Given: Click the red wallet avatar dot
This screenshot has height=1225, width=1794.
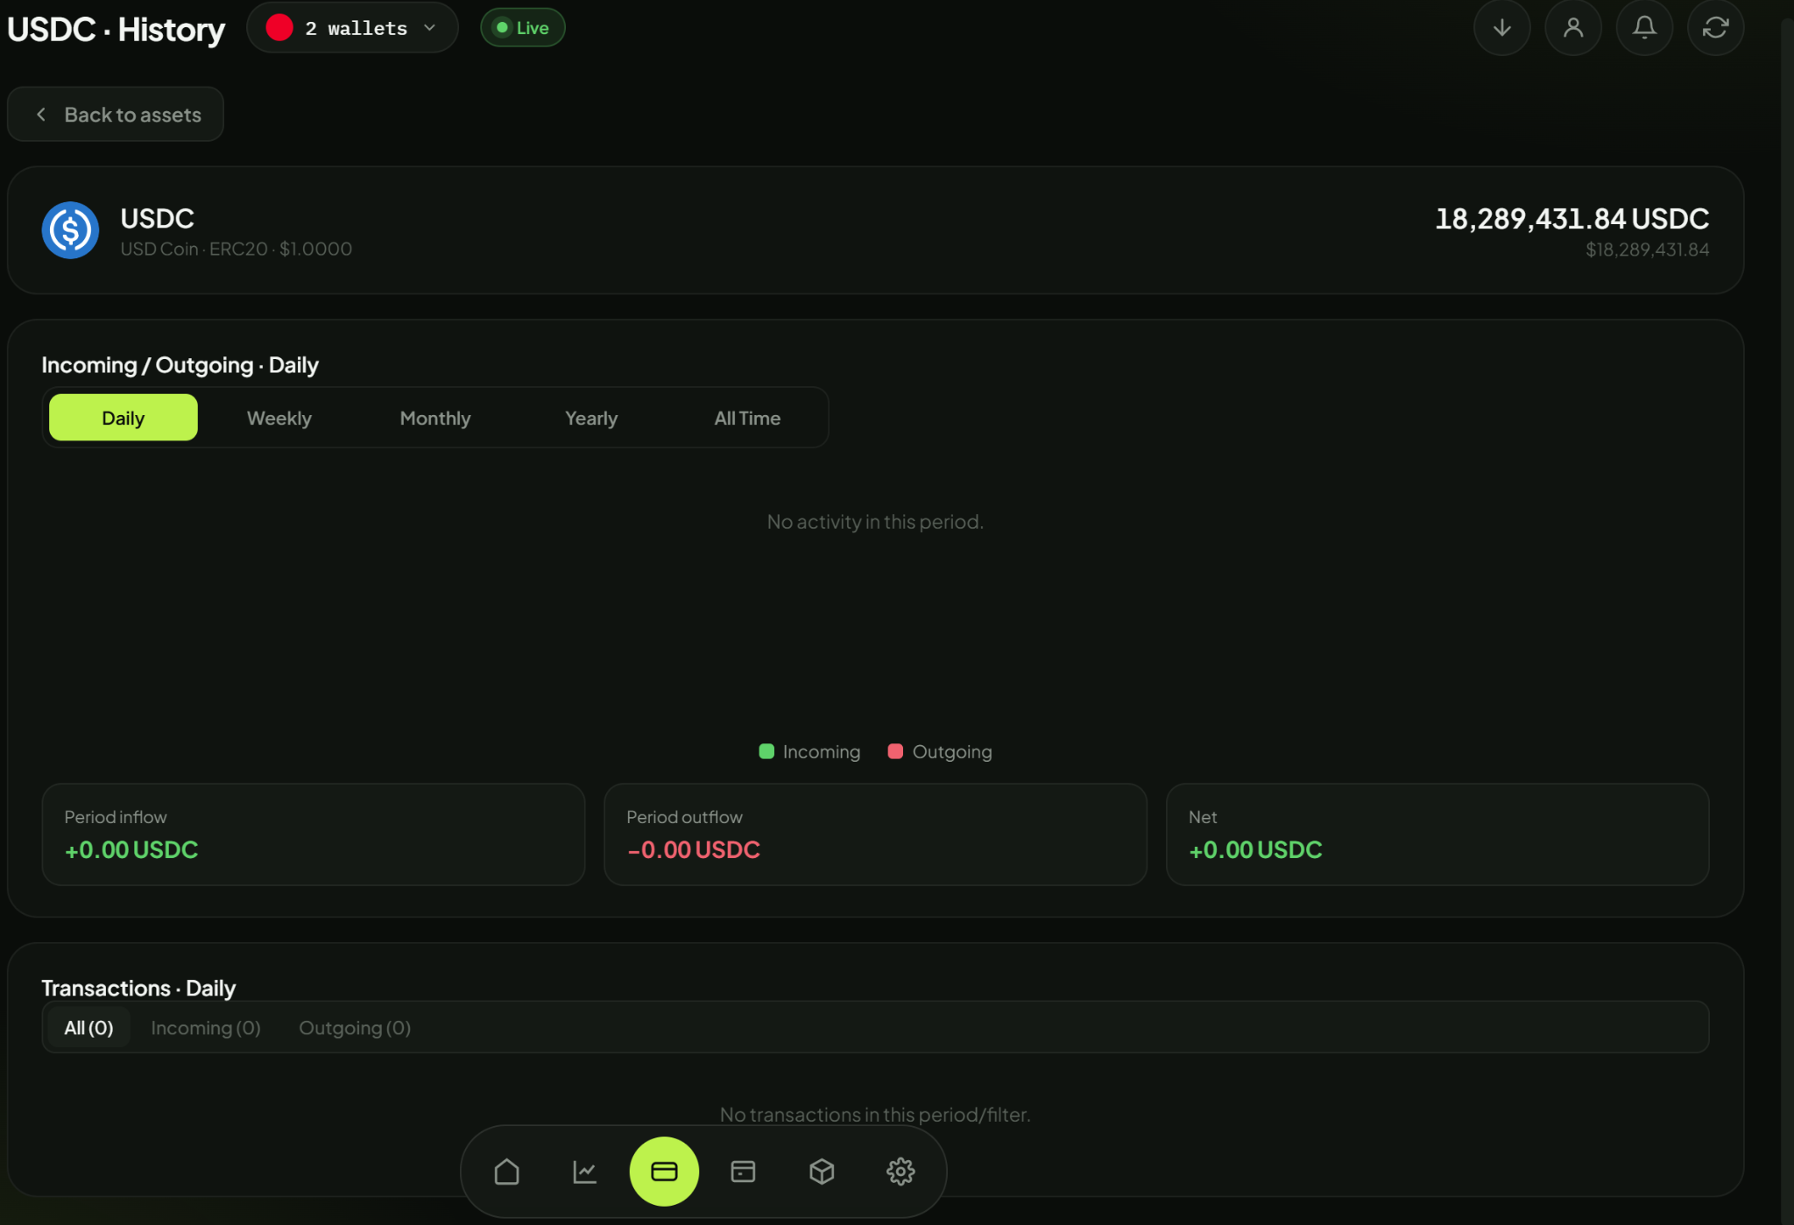Looking at the screenshot, I should pyautogui.click(x=279, y=28).
